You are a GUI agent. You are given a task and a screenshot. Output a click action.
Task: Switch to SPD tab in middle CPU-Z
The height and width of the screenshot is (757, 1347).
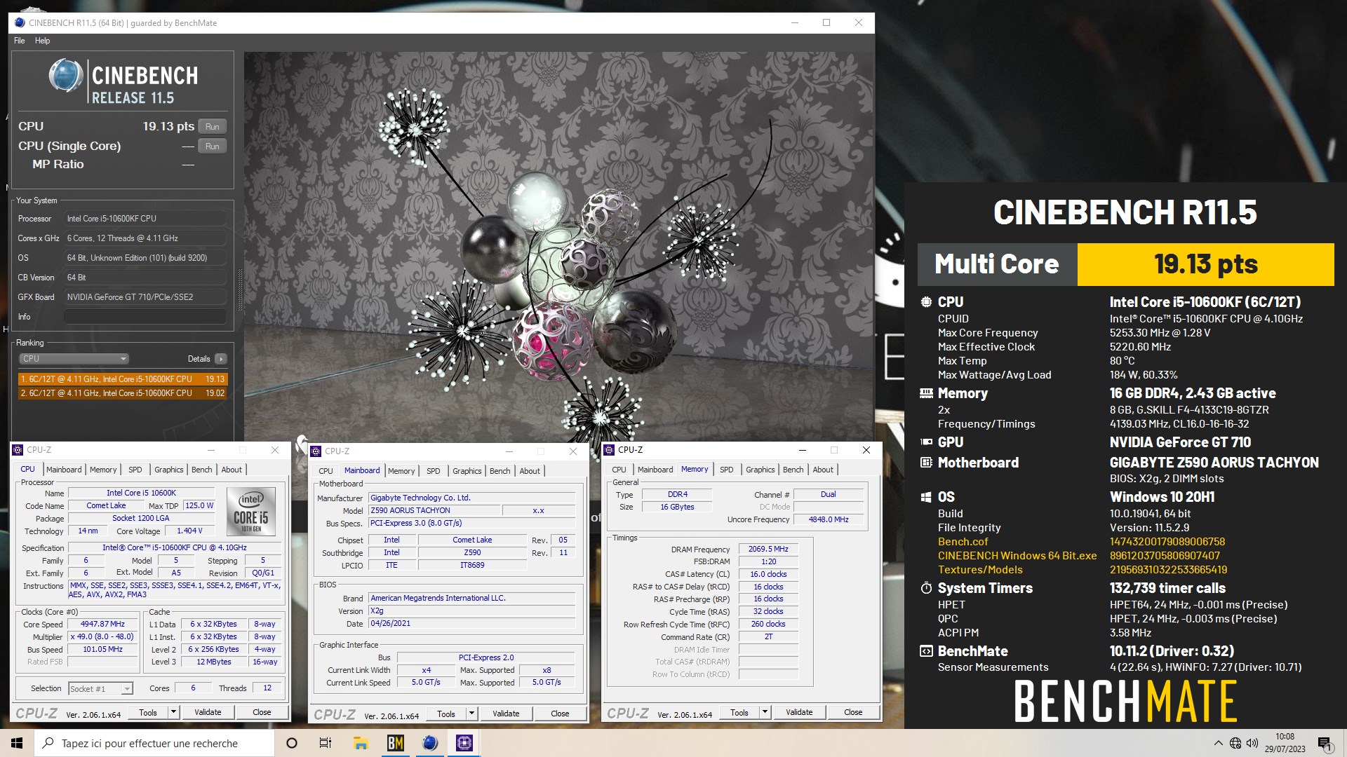(434, 471)
